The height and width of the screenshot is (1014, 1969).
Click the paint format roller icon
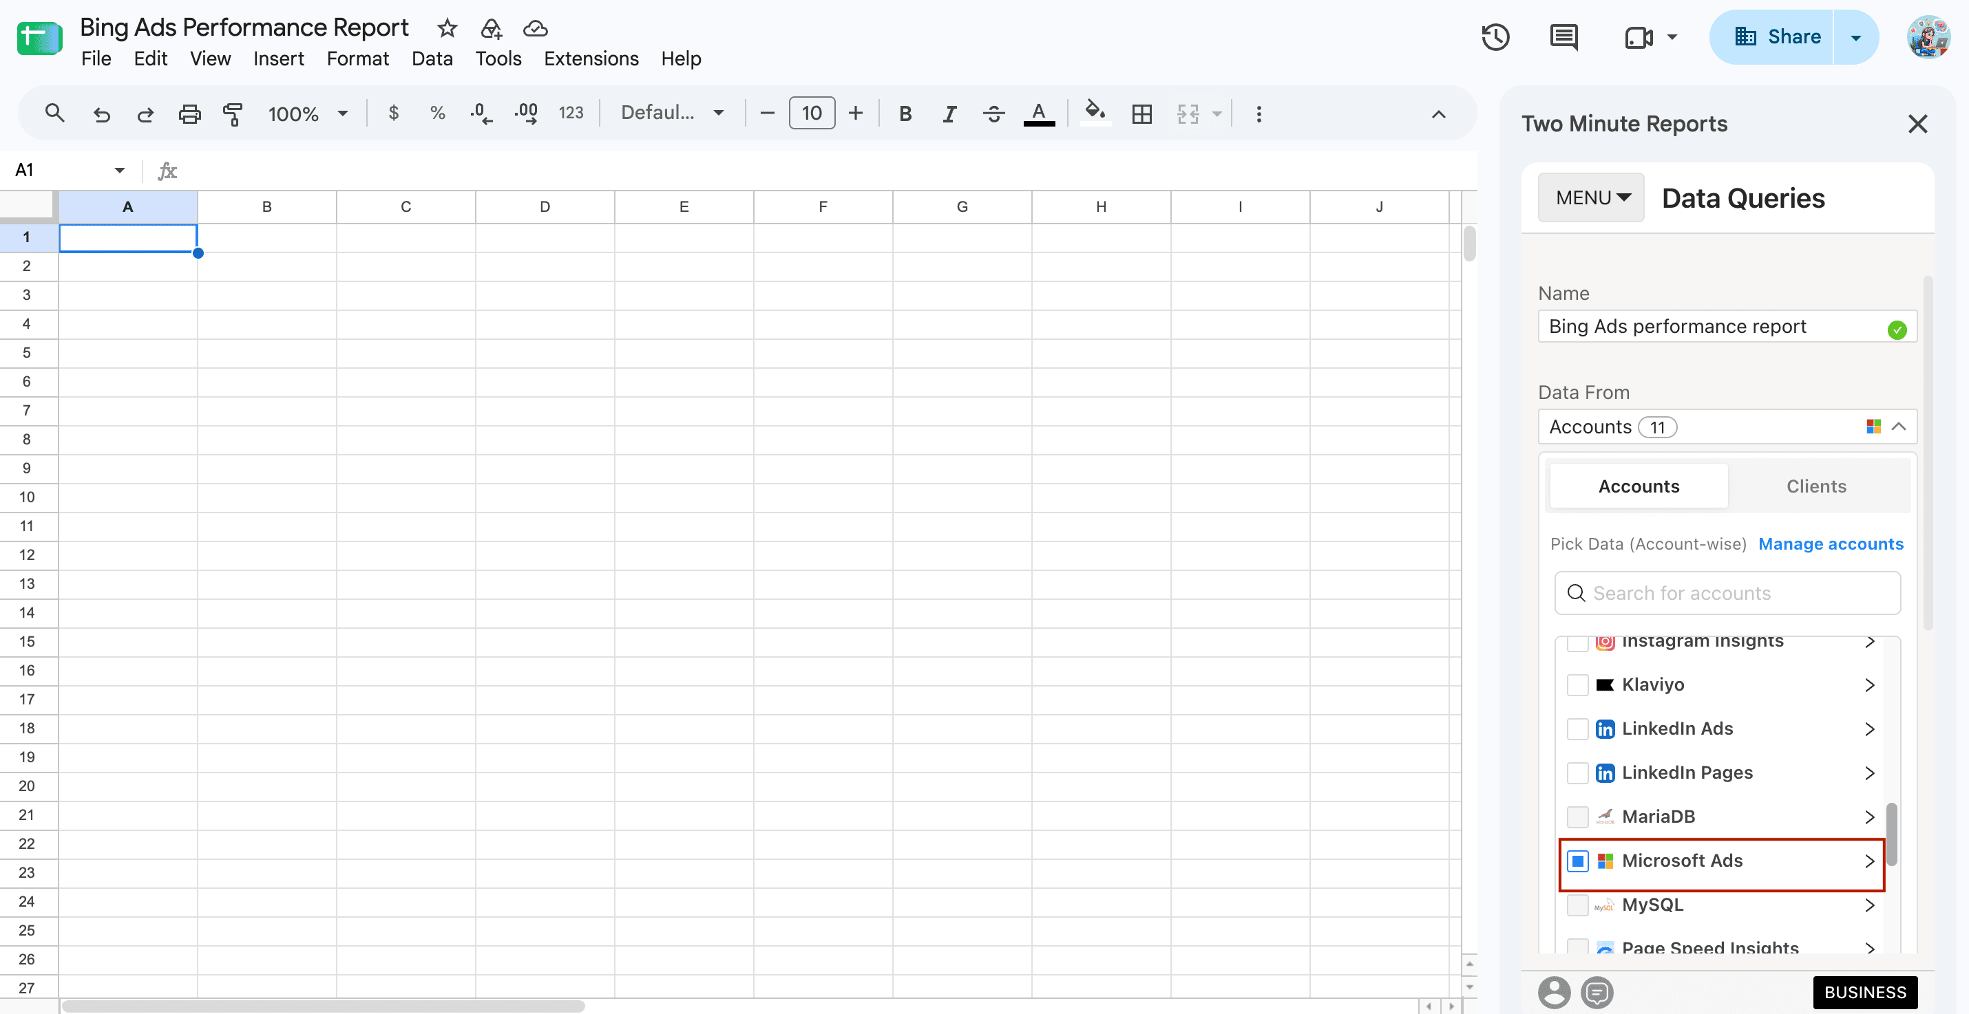click(233, 114)
